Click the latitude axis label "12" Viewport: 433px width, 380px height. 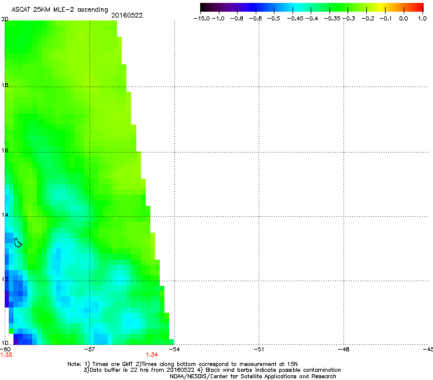[x=5, y=279]
